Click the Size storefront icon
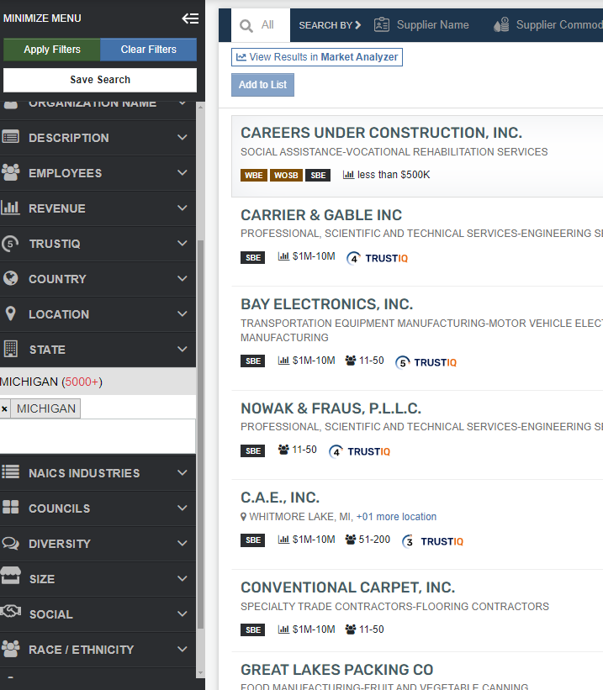 pos(11,576)
